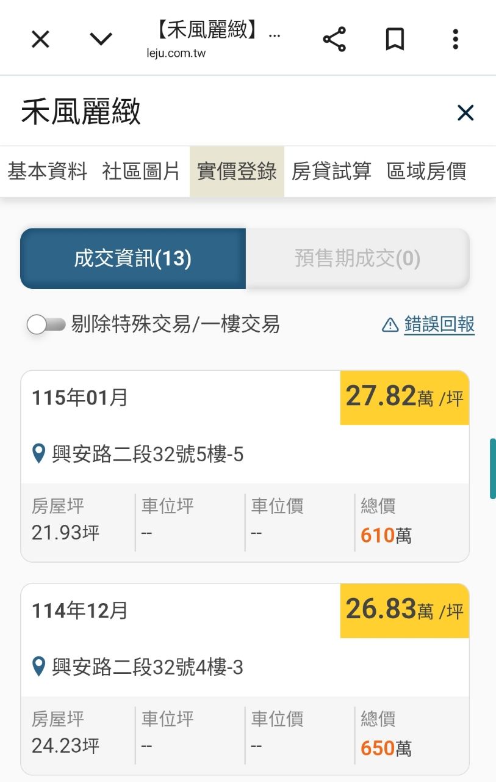Go to 房貸試算 tab
This screenshot has width=496, height=782.
tap(331, 172)
